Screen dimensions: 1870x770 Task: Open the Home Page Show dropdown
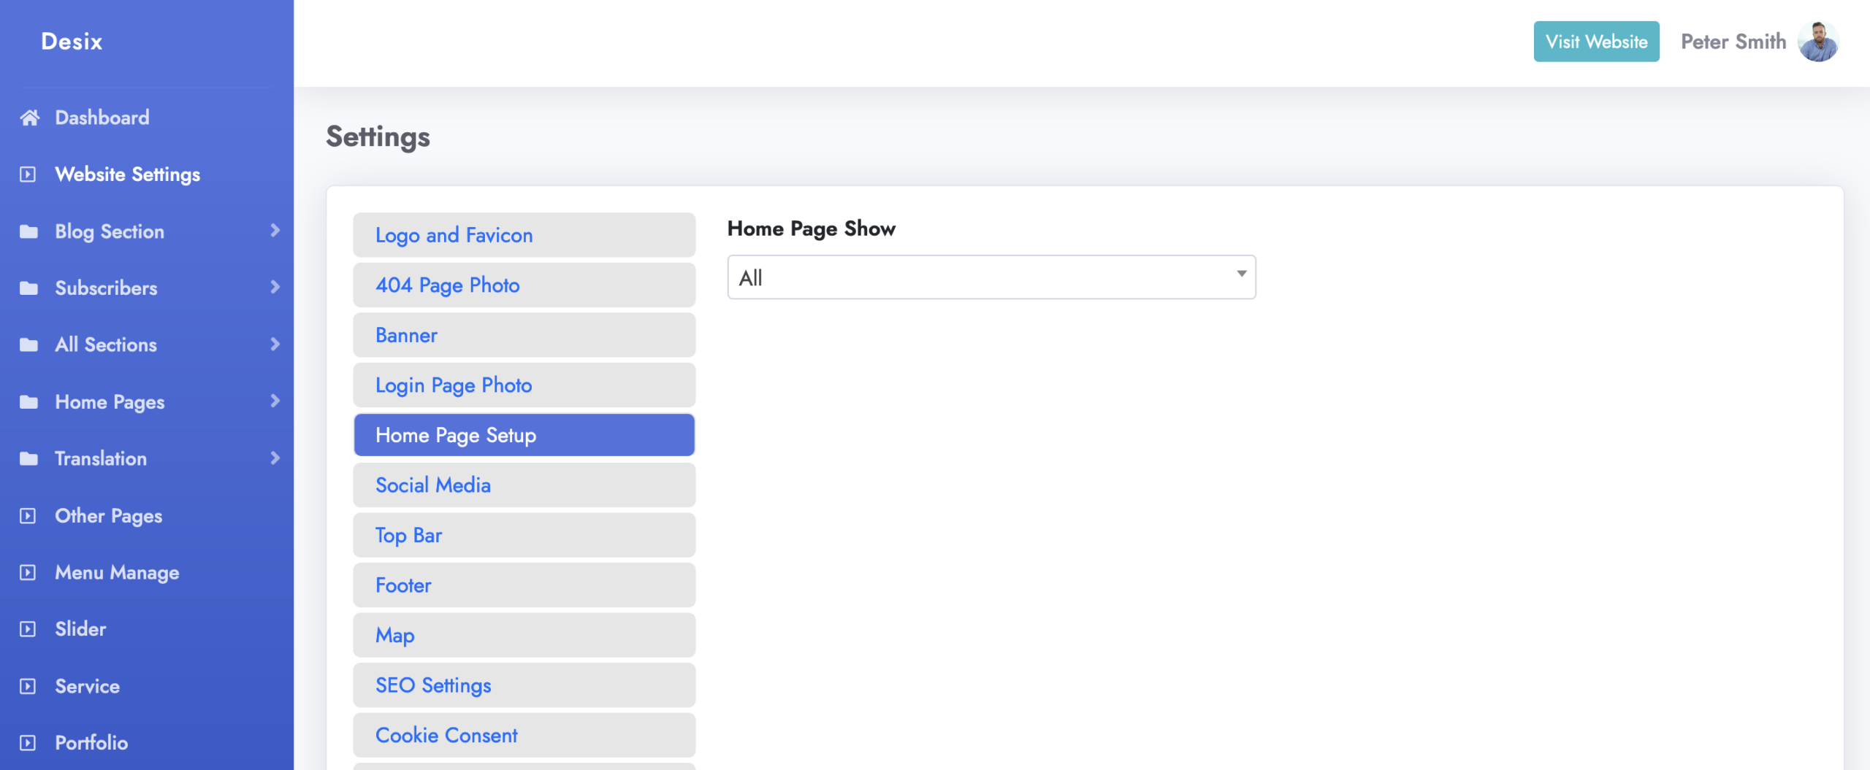point(991,277)
